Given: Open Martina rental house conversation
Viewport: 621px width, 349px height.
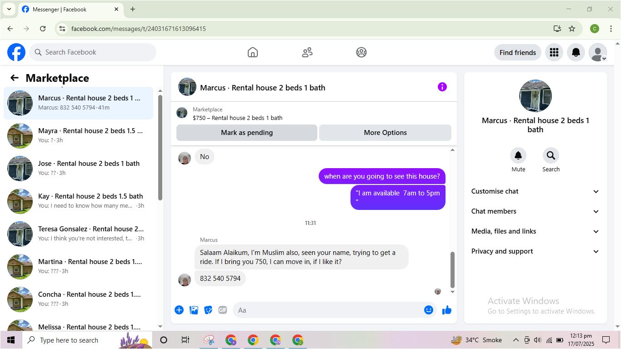Looking at the screenshot, I should point(79,267).
